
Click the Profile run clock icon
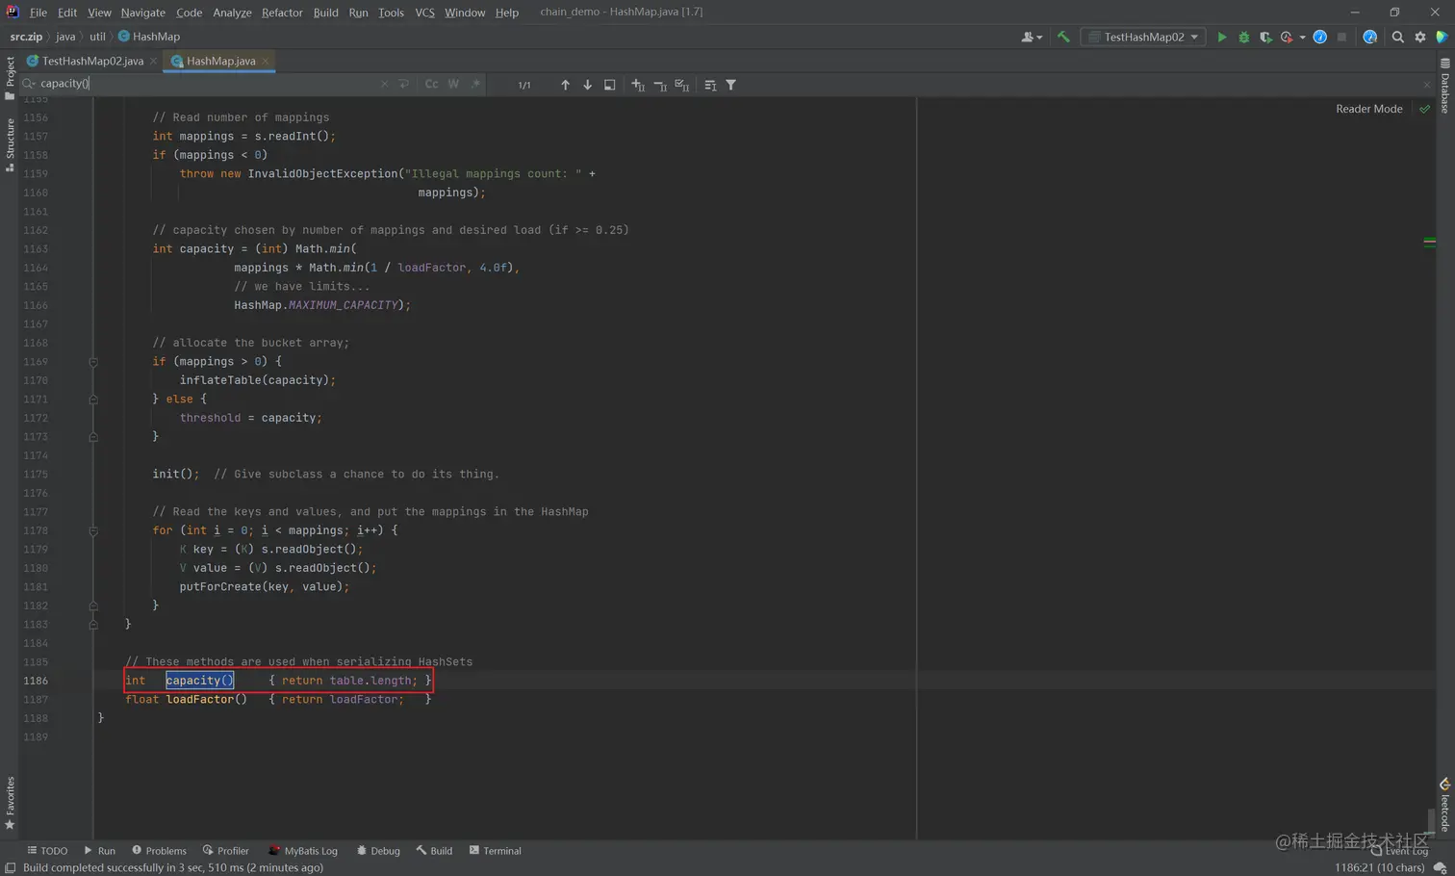(1287, 37)
